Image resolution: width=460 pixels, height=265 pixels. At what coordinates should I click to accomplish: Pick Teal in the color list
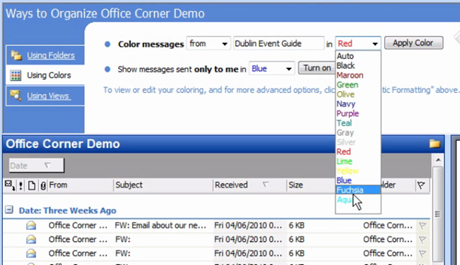358,123
